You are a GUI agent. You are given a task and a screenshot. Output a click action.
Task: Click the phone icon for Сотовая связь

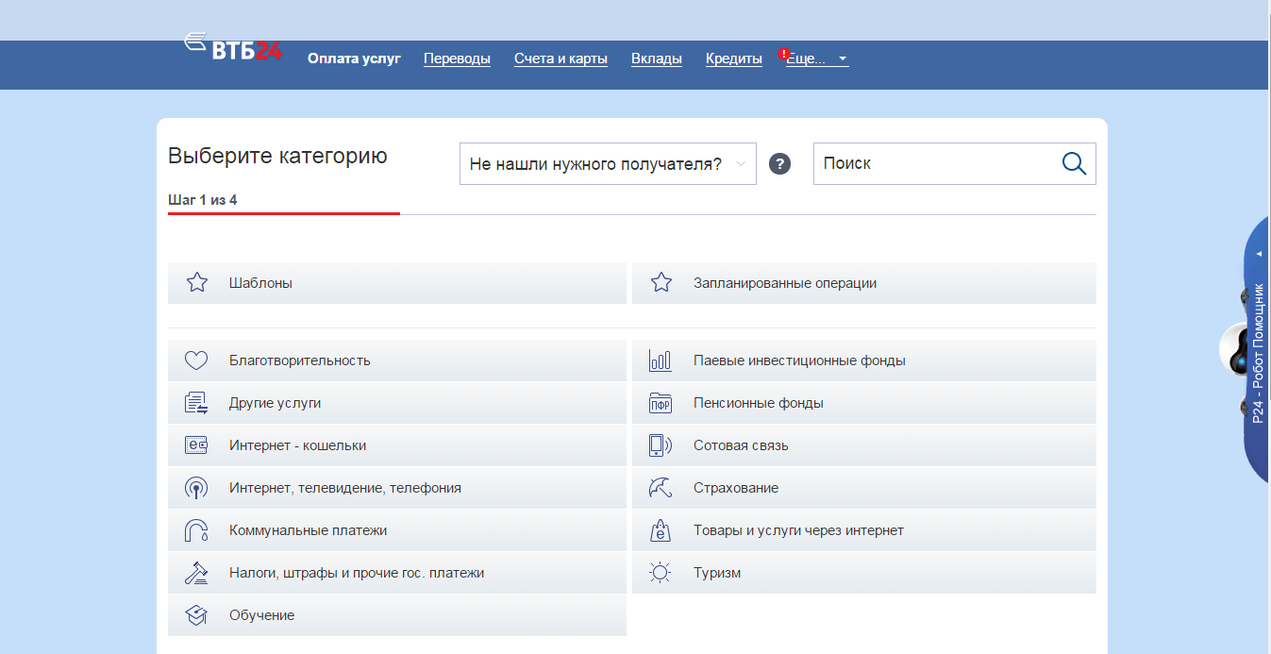pos(661,445)
